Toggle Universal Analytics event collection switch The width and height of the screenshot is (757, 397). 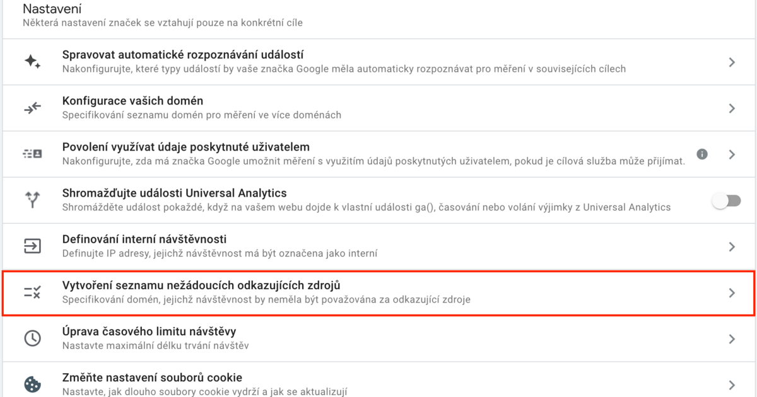tap(725, 200)
